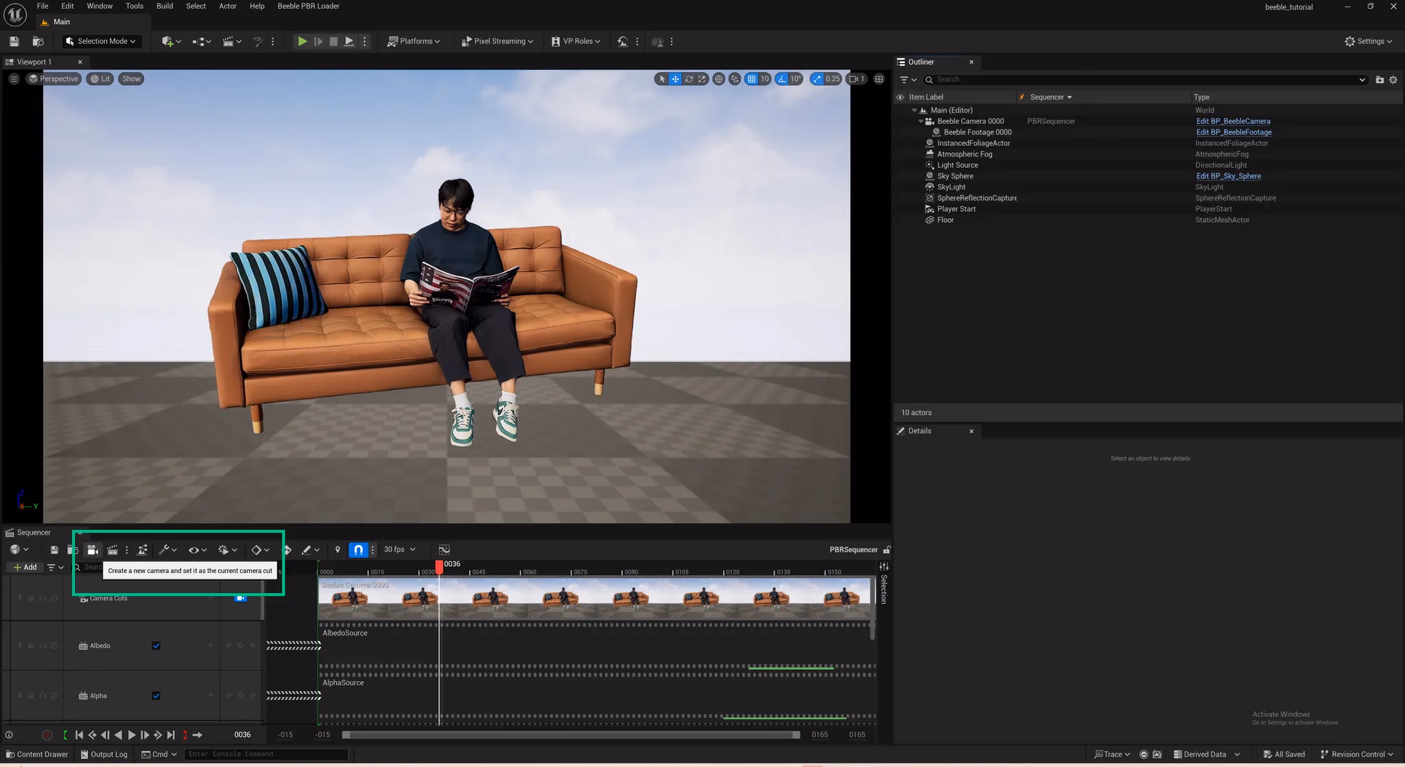Select the Rotate tool in the viewport toolbar
The height and width of the screenshot is (767, 1405).
pyautogui.click(x=689, y=79)
